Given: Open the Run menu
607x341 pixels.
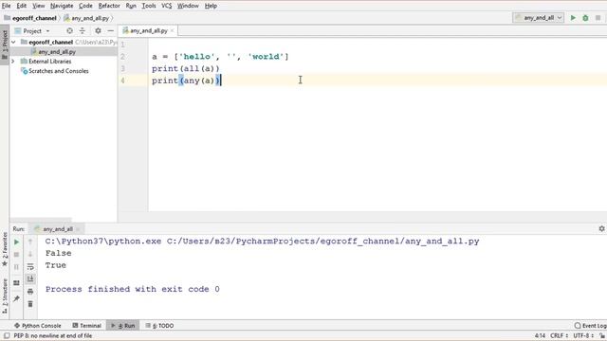Looking at the screenshot, I should click(x=131, y=6).
